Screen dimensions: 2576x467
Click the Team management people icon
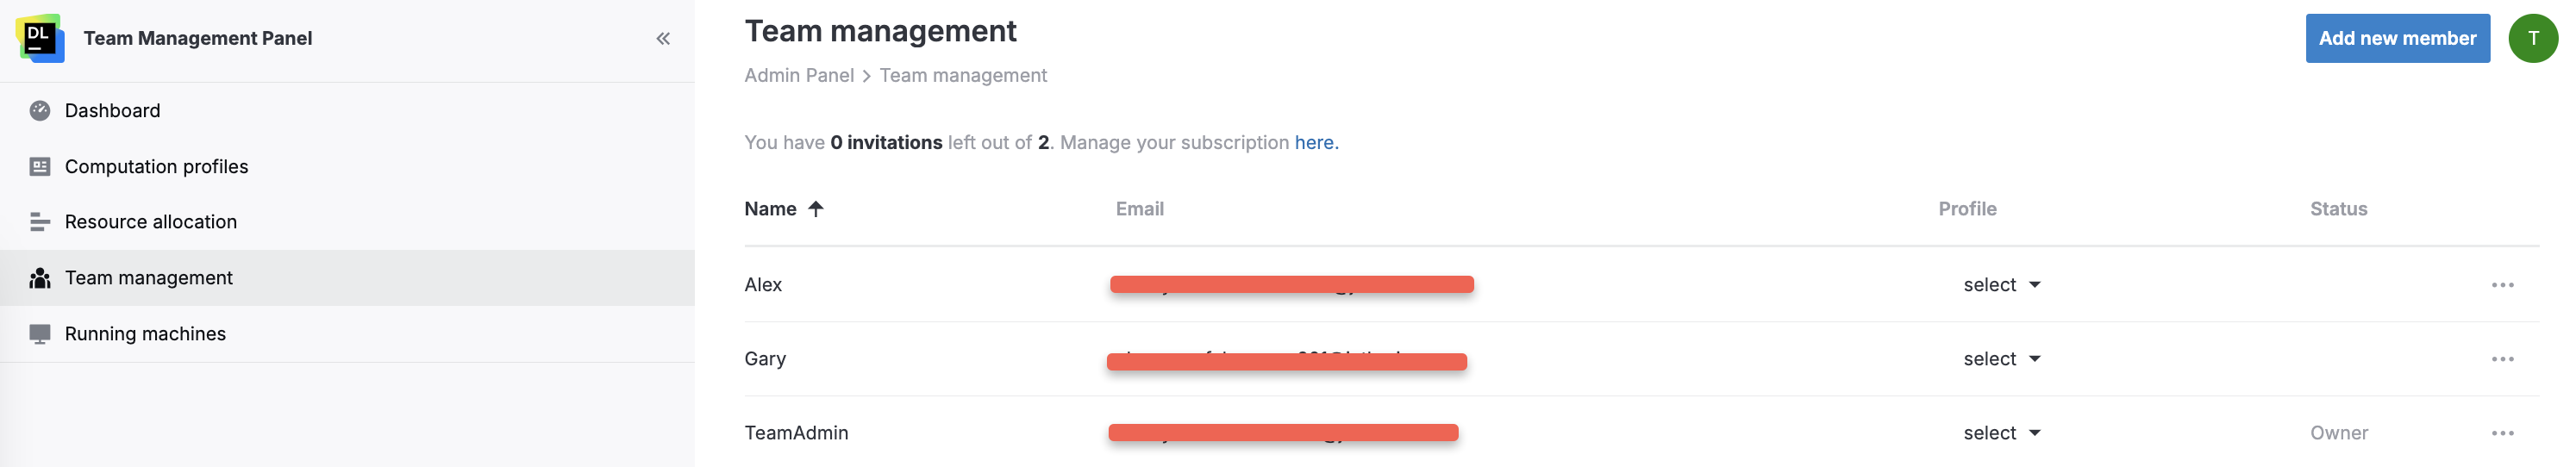[40, 278]
